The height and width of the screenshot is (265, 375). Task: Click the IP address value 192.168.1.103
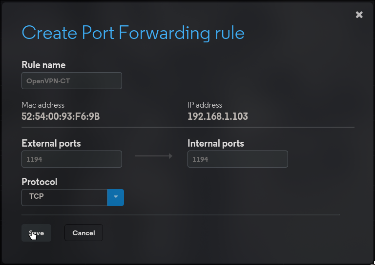click(218, 116)
